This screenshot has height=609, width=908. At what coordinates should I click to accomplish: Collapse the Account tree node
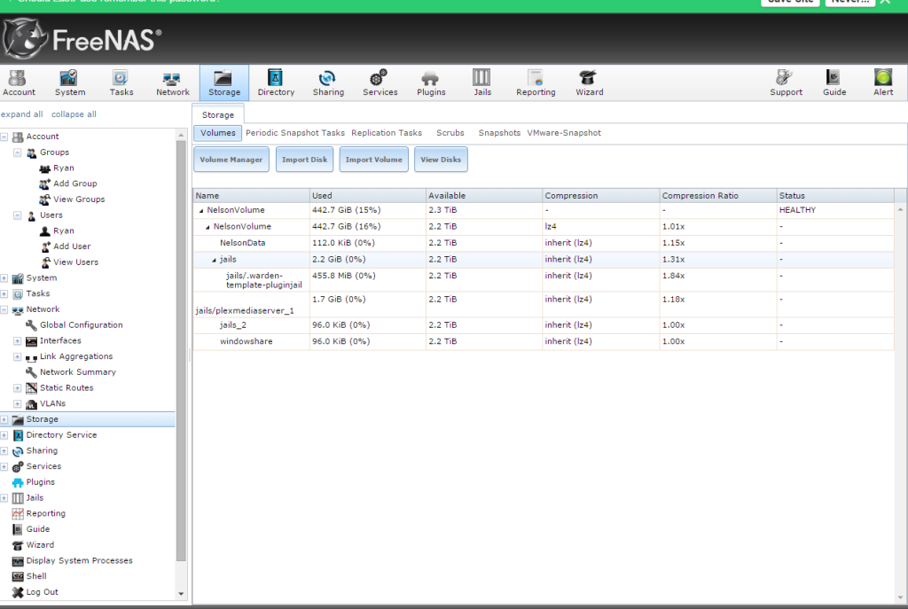click(x=4, y=137)
